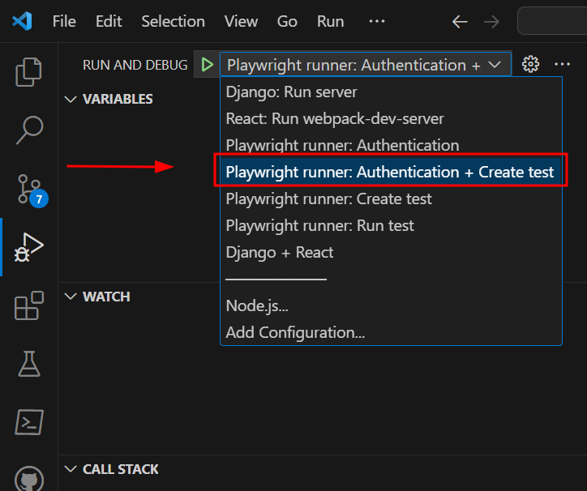Go back with the left arrow
Image resolution: width=587 pixels, height=491 pixels.
(460, 22)
